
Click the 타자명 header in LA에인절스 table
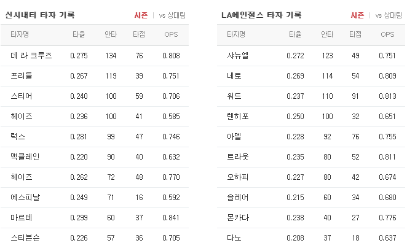[x=236, y=34]
